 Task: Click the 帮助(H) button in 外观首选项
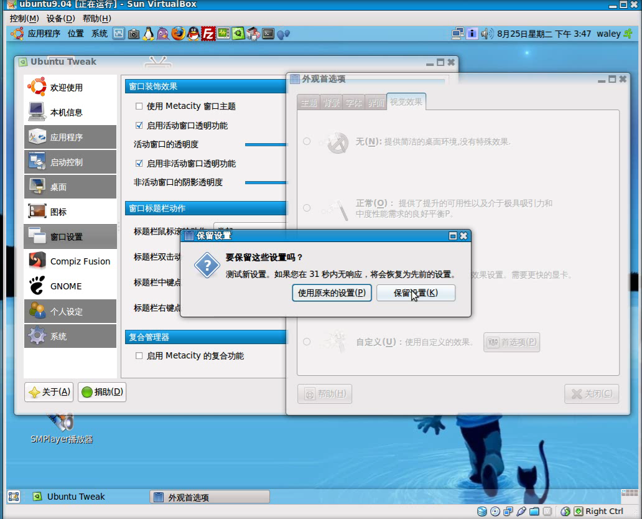coord(325,394)
